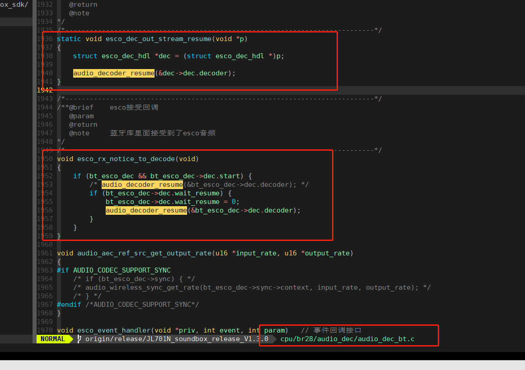Click the @return tag on line 1932
This screenshot has height=370, width=525.
pyautogui.click(x=84, y=5)
